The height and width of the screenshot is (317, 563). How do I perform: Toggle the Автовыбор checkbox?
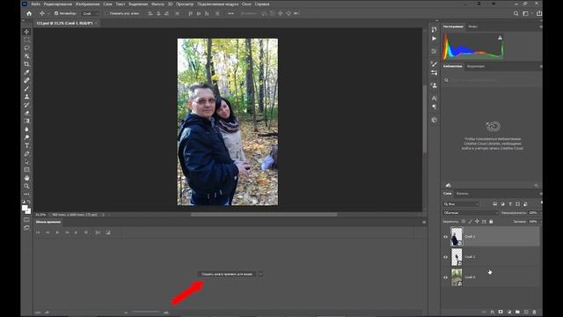[56, 14]
